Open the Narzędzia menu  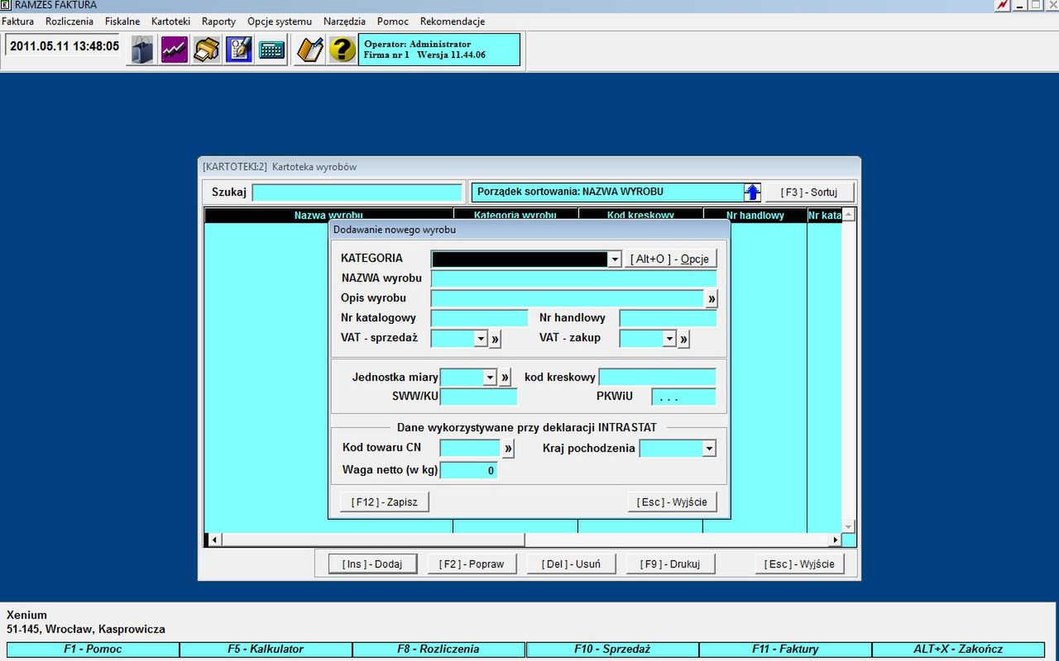coord(345,21)
